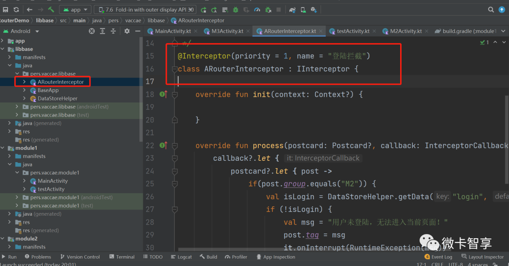The image size is (509, 266).
Task: Click the inspection checkmark widget in editor
Action: coord(484,42)
